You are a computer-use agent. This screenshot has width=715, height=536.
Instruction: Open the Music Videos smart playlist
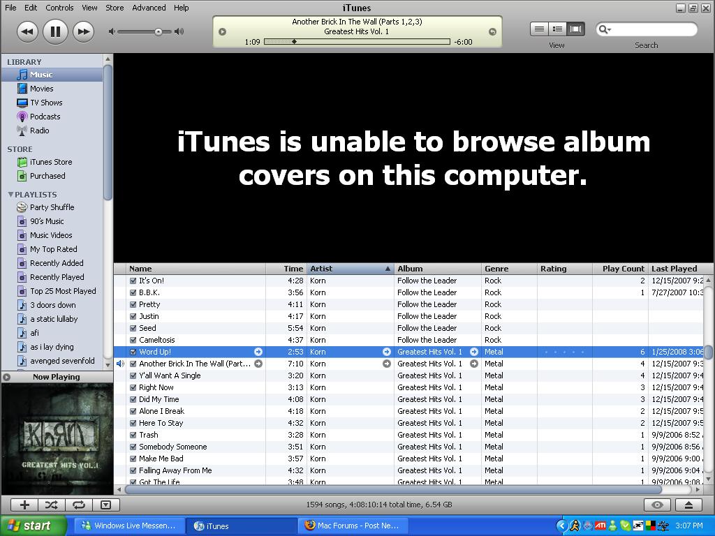52,235
